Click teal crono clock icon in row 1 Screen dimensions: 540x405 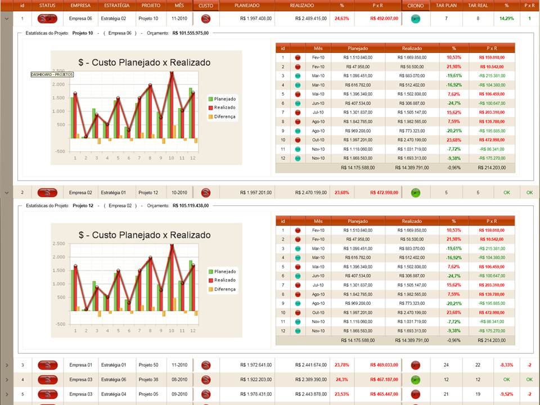tap(416, 19)
